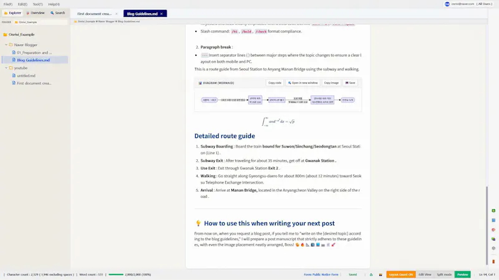Copy the Mermaid diagram code

(274, 83)
